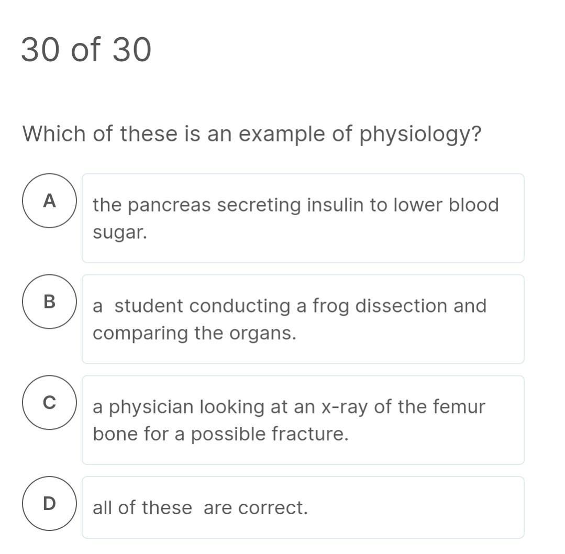Choose radio option B
The image size is (565, 554).
click(x=49, y=302)
